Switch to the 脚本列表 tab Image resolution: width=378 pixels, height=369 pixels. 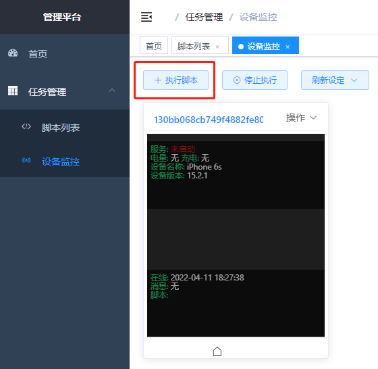tap(200, 45)
